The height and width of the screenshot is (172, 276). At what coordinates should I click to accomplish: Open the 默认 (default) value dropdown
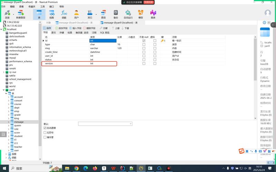click(x=130, y=123)
